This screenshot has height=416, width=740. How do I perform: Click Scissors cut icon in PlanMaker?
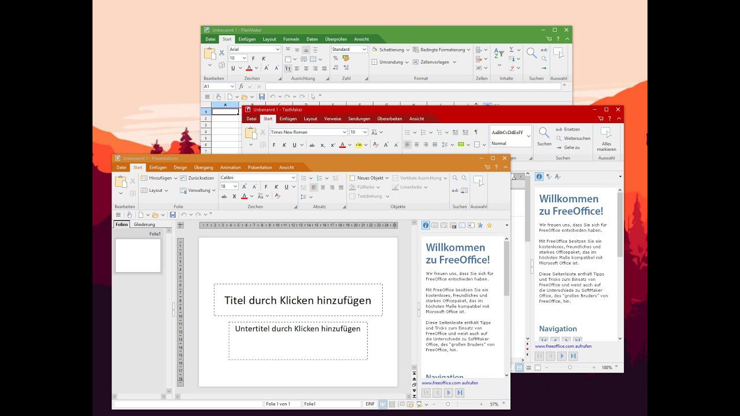tap(221, 53)
